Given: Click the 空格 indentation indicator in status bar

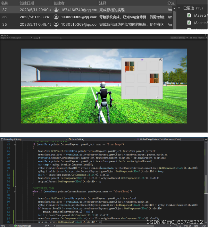Looking at the screenshot, I should pos(196,226).
